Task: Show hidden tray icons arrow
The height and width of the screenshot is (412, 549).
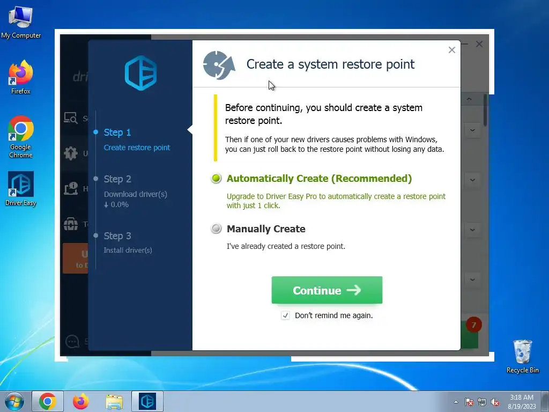Action: coord(456,402)
